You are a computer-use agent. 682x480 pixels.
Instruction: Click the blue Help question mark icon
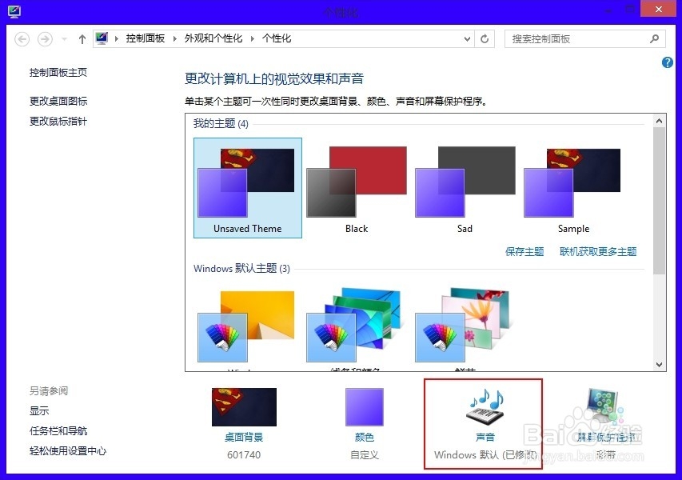click(x=667, y=62)
